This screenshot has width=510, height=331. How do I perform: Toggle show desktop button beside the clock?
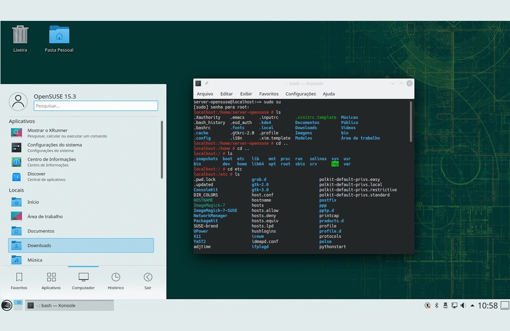click(x=504, y=306)
